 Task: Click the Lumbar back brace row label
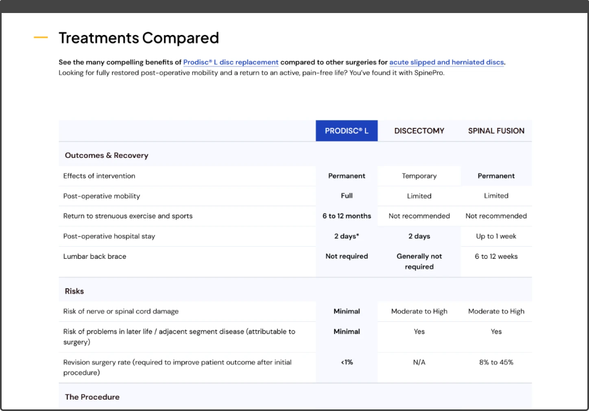[95, 256]
